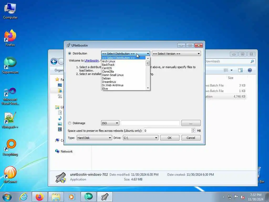Click the browse (...) button for disk image

[191, 123]
